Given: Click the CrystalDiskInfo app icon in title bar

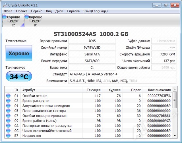Looking at the screenshot, I should tap(4, 5).
